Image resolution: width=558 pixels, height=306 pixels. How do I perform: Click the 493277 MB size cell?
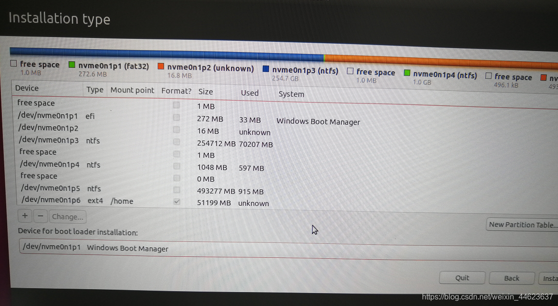point(216,191)
